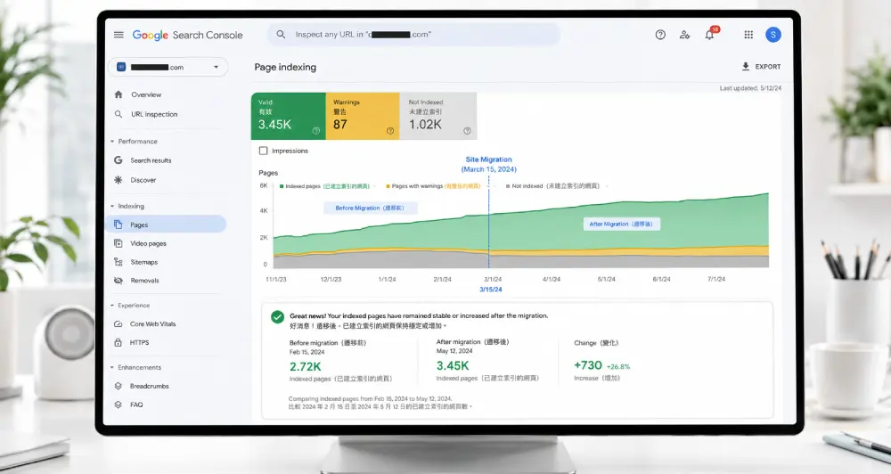Click the search magnifier icon
891x474 pixels.
pos(281,35)
